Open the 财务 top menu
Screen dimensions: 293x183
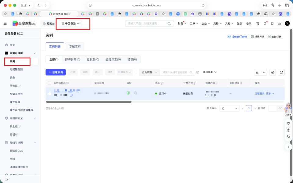[182, 23]
